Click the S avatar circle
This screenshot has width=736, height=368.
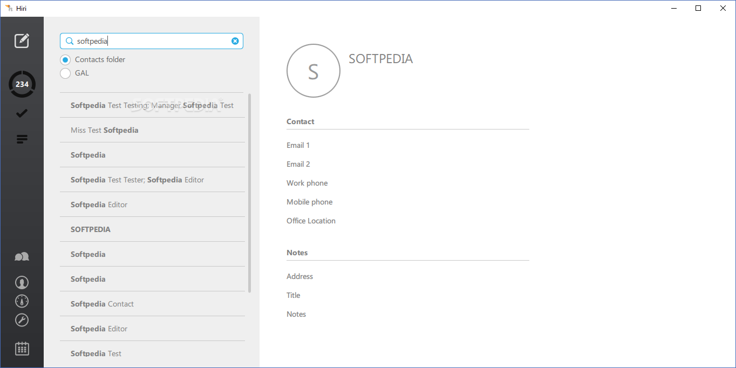pos(314,71)
